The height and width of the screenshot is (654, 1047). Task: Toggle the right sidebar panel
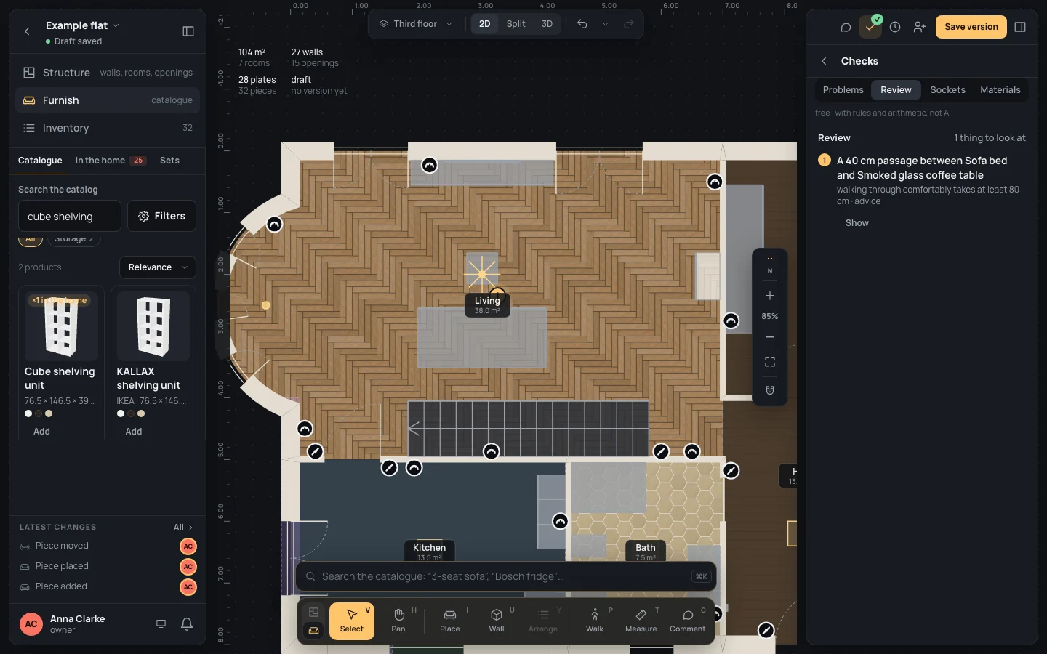point(1020,27)
